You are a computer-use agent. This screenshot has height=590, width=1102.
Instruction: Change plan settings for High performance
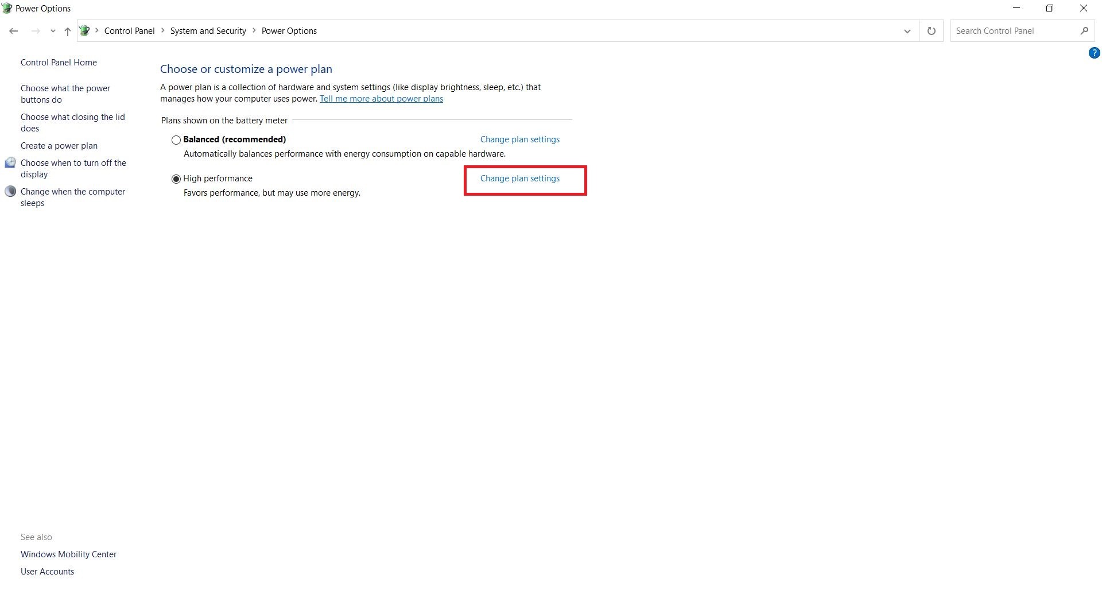pyautogui.click(x=520, y=178)
